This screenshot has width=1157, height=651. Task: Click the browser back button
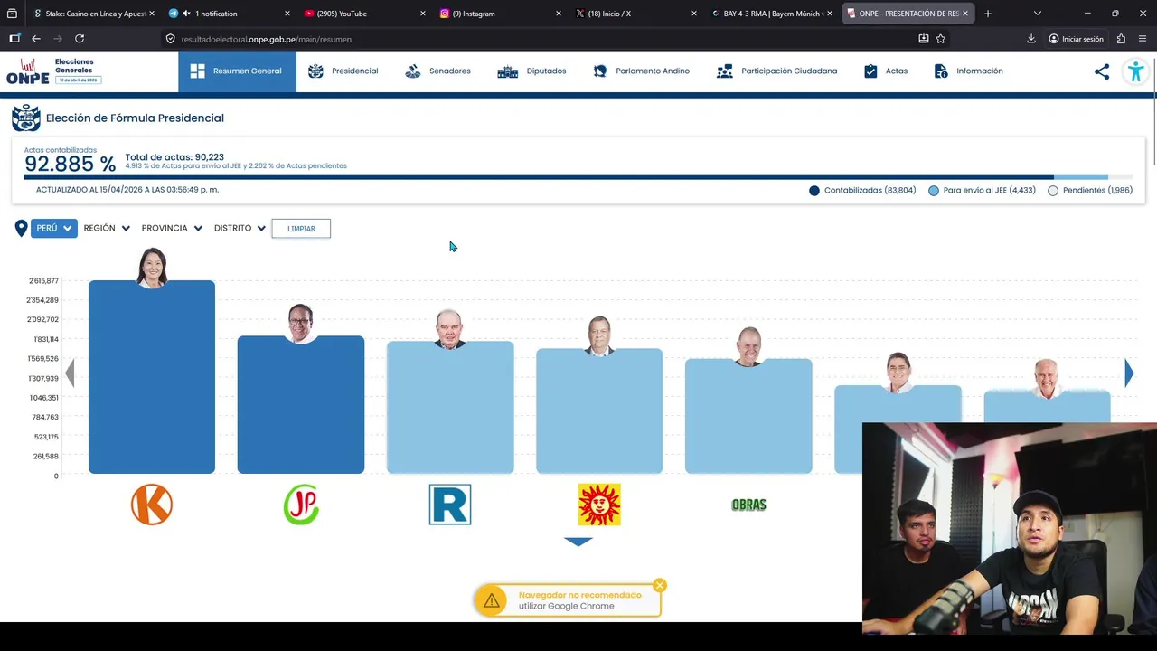(35, 39)
